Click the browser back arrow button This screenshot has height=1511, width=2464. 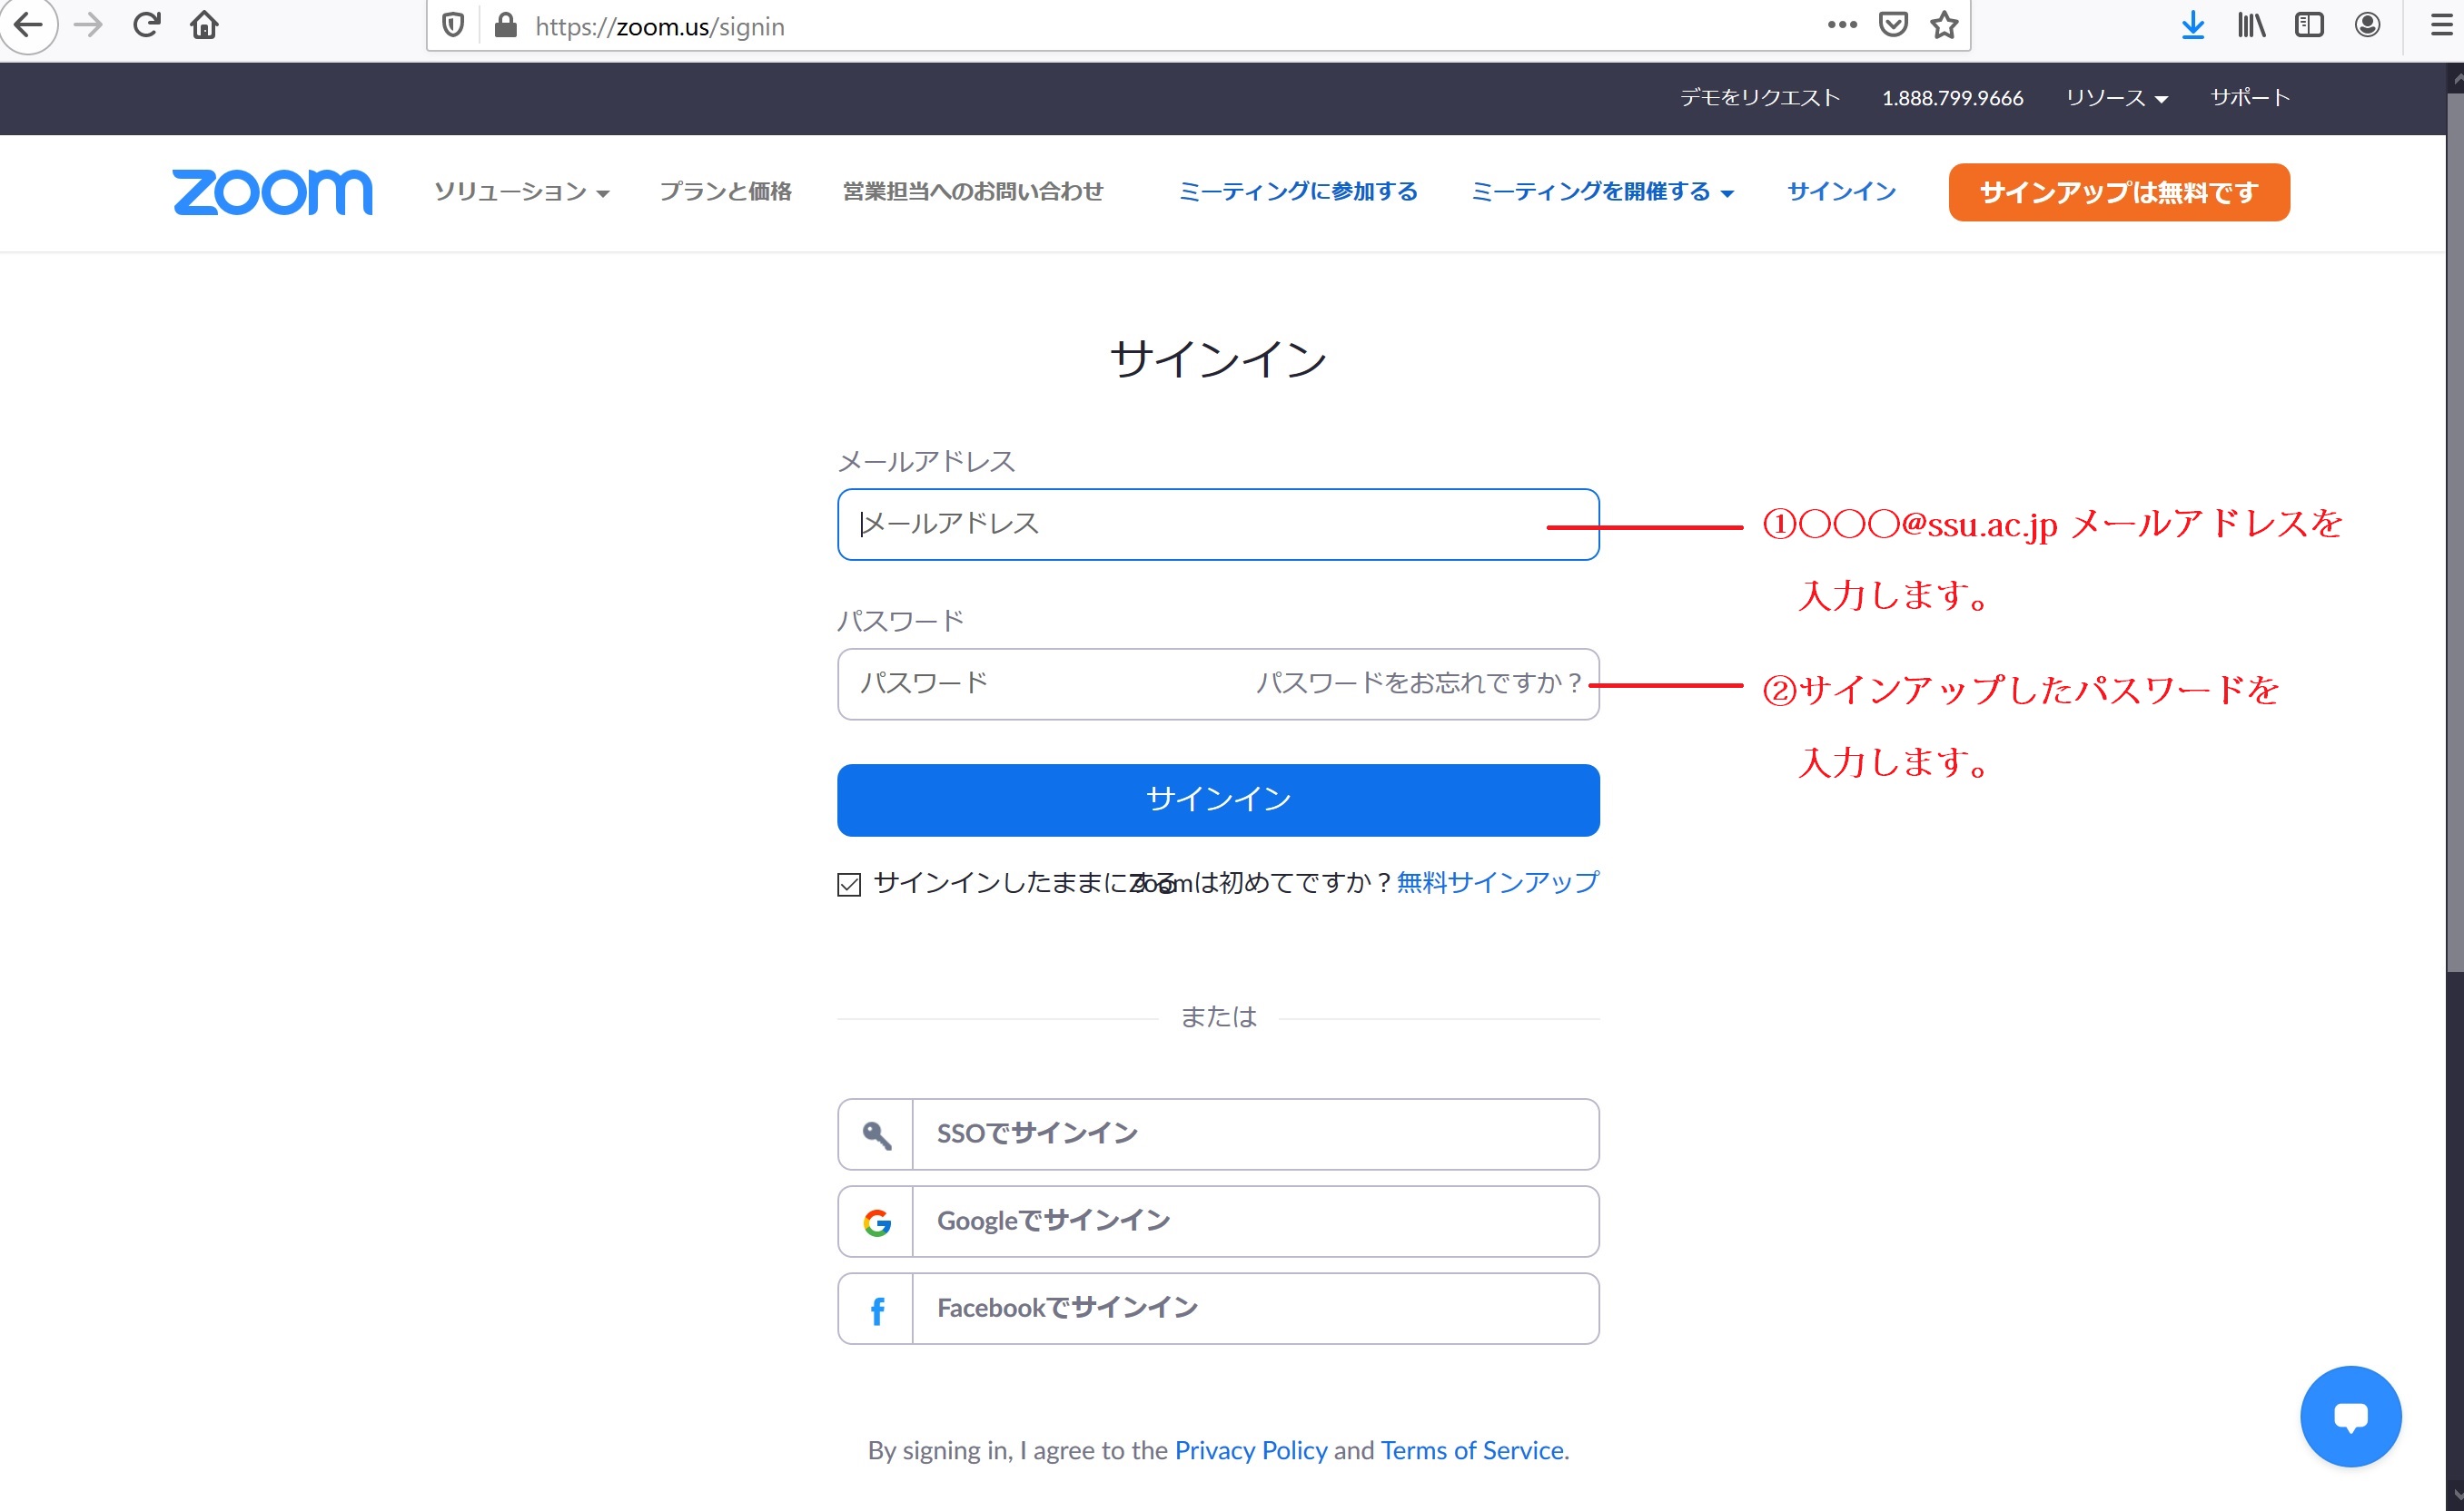pos(28,24)
